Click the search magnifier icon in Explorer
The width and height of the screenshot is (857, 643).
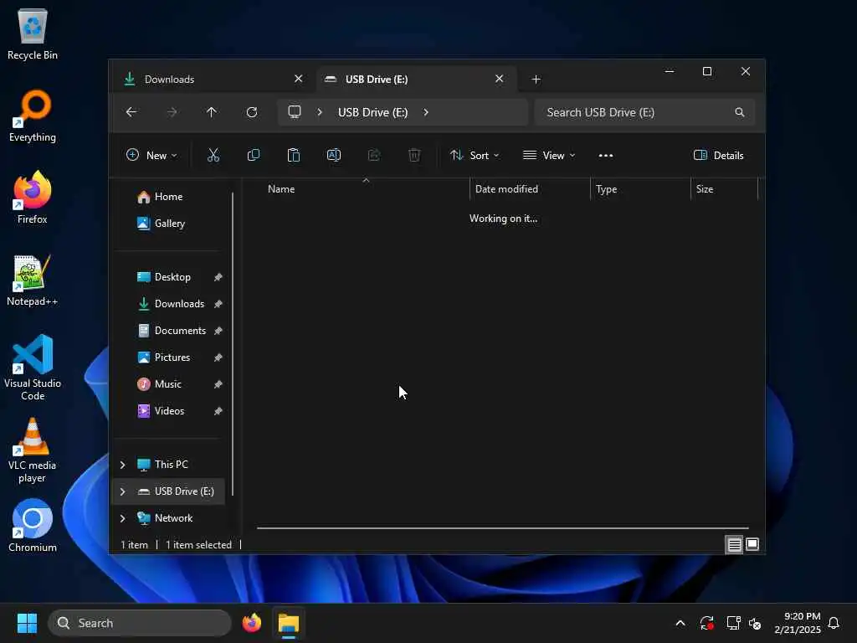pos(740,112)
